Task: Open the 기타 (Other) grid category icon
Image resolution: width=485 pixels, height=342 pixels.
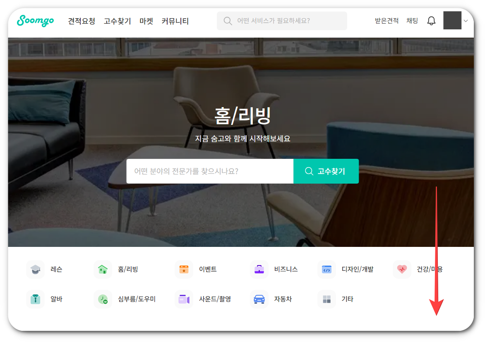Action: click(x=326, y=299)
